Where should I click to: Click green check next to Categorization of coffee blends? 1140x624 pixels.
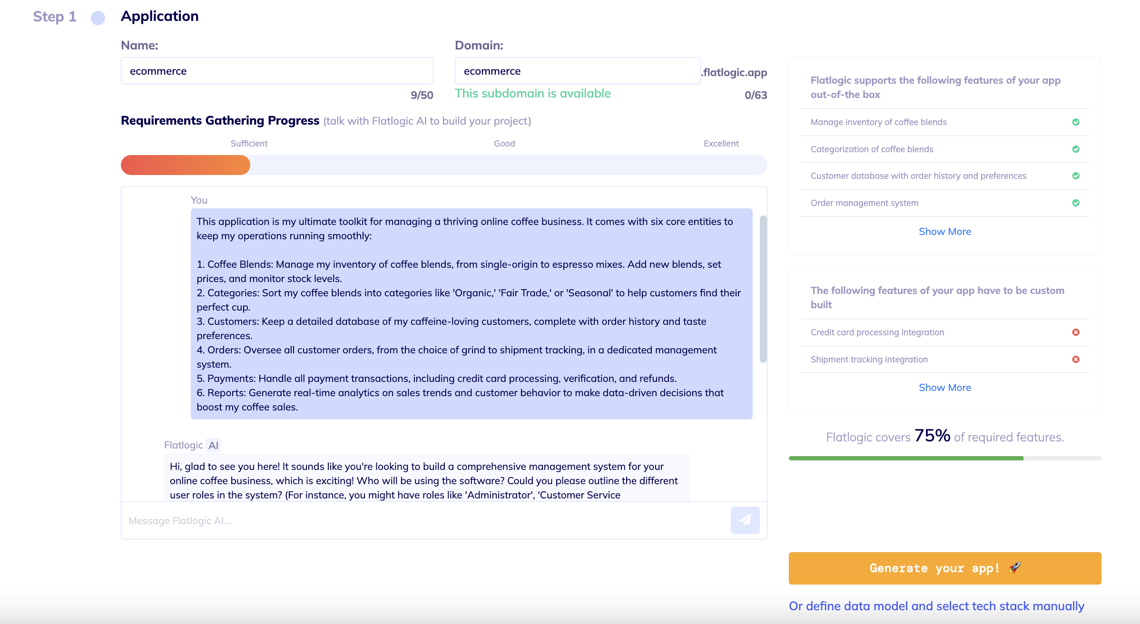click(1076, 149)
